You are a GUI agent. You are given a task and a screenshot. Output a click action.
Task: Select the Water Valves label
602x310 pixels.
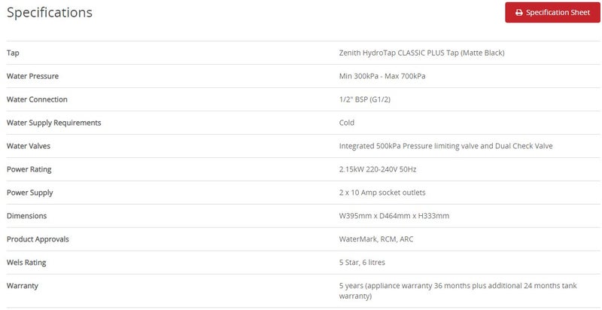29,146
